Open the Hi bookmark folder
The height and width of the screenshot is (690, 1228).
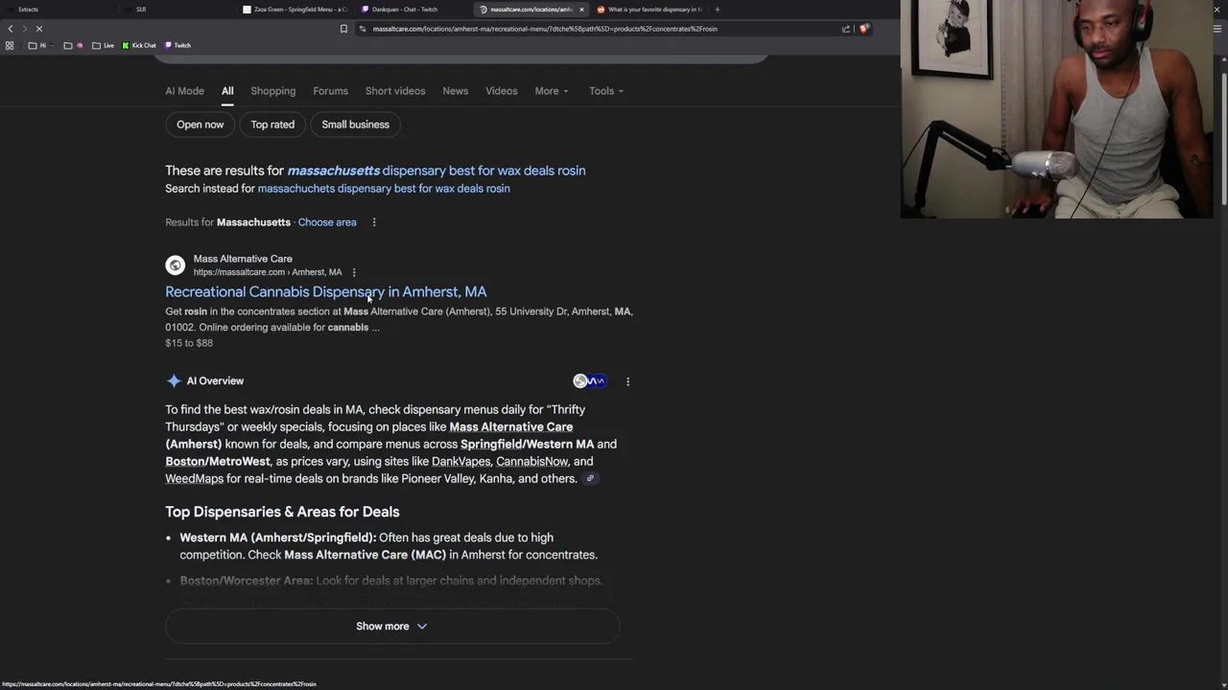(38, 45)
